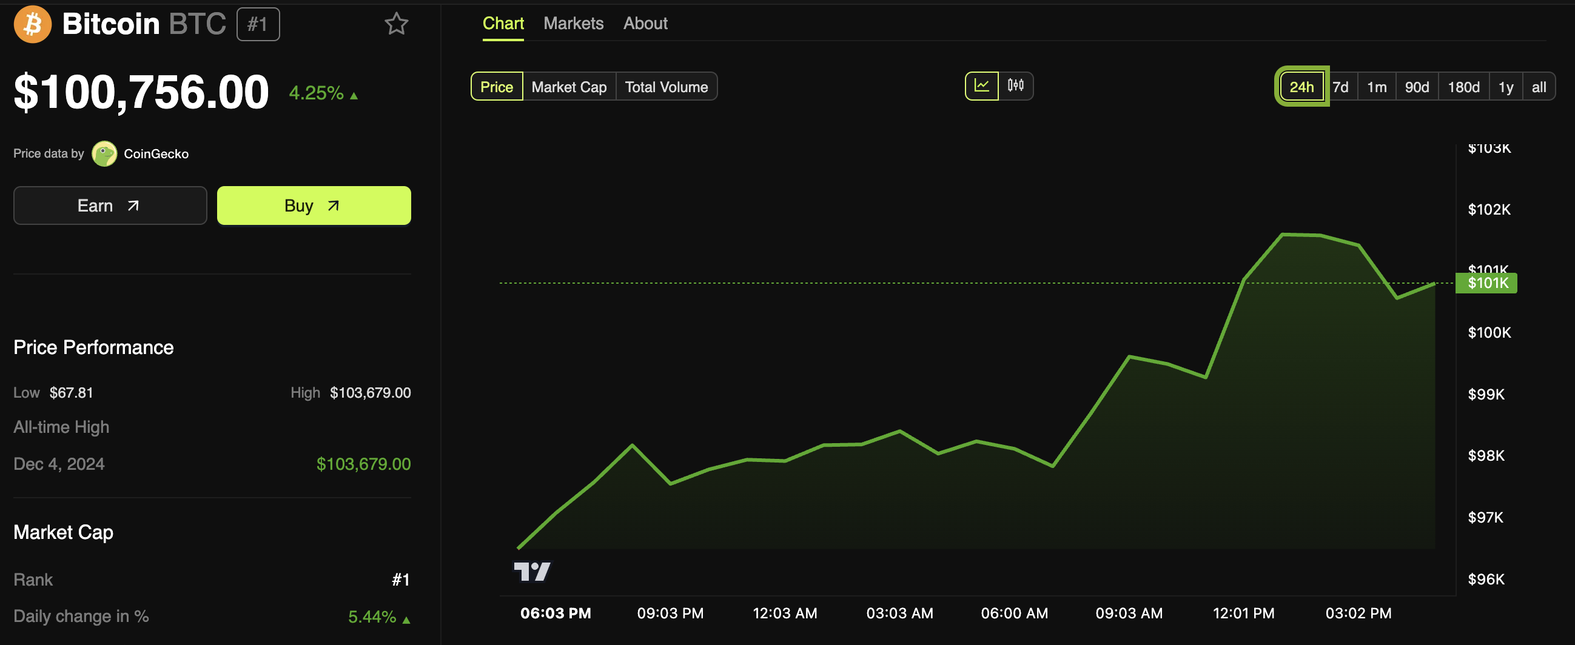Screen dimensions: 1575x645
Task: Click the #1 rank badge
Action: (258, 24)
